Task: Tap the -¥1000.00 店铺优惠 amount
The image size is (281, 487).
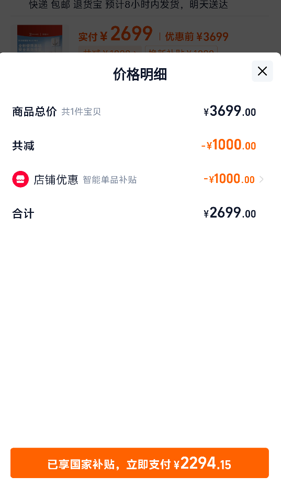Action: 229,179
